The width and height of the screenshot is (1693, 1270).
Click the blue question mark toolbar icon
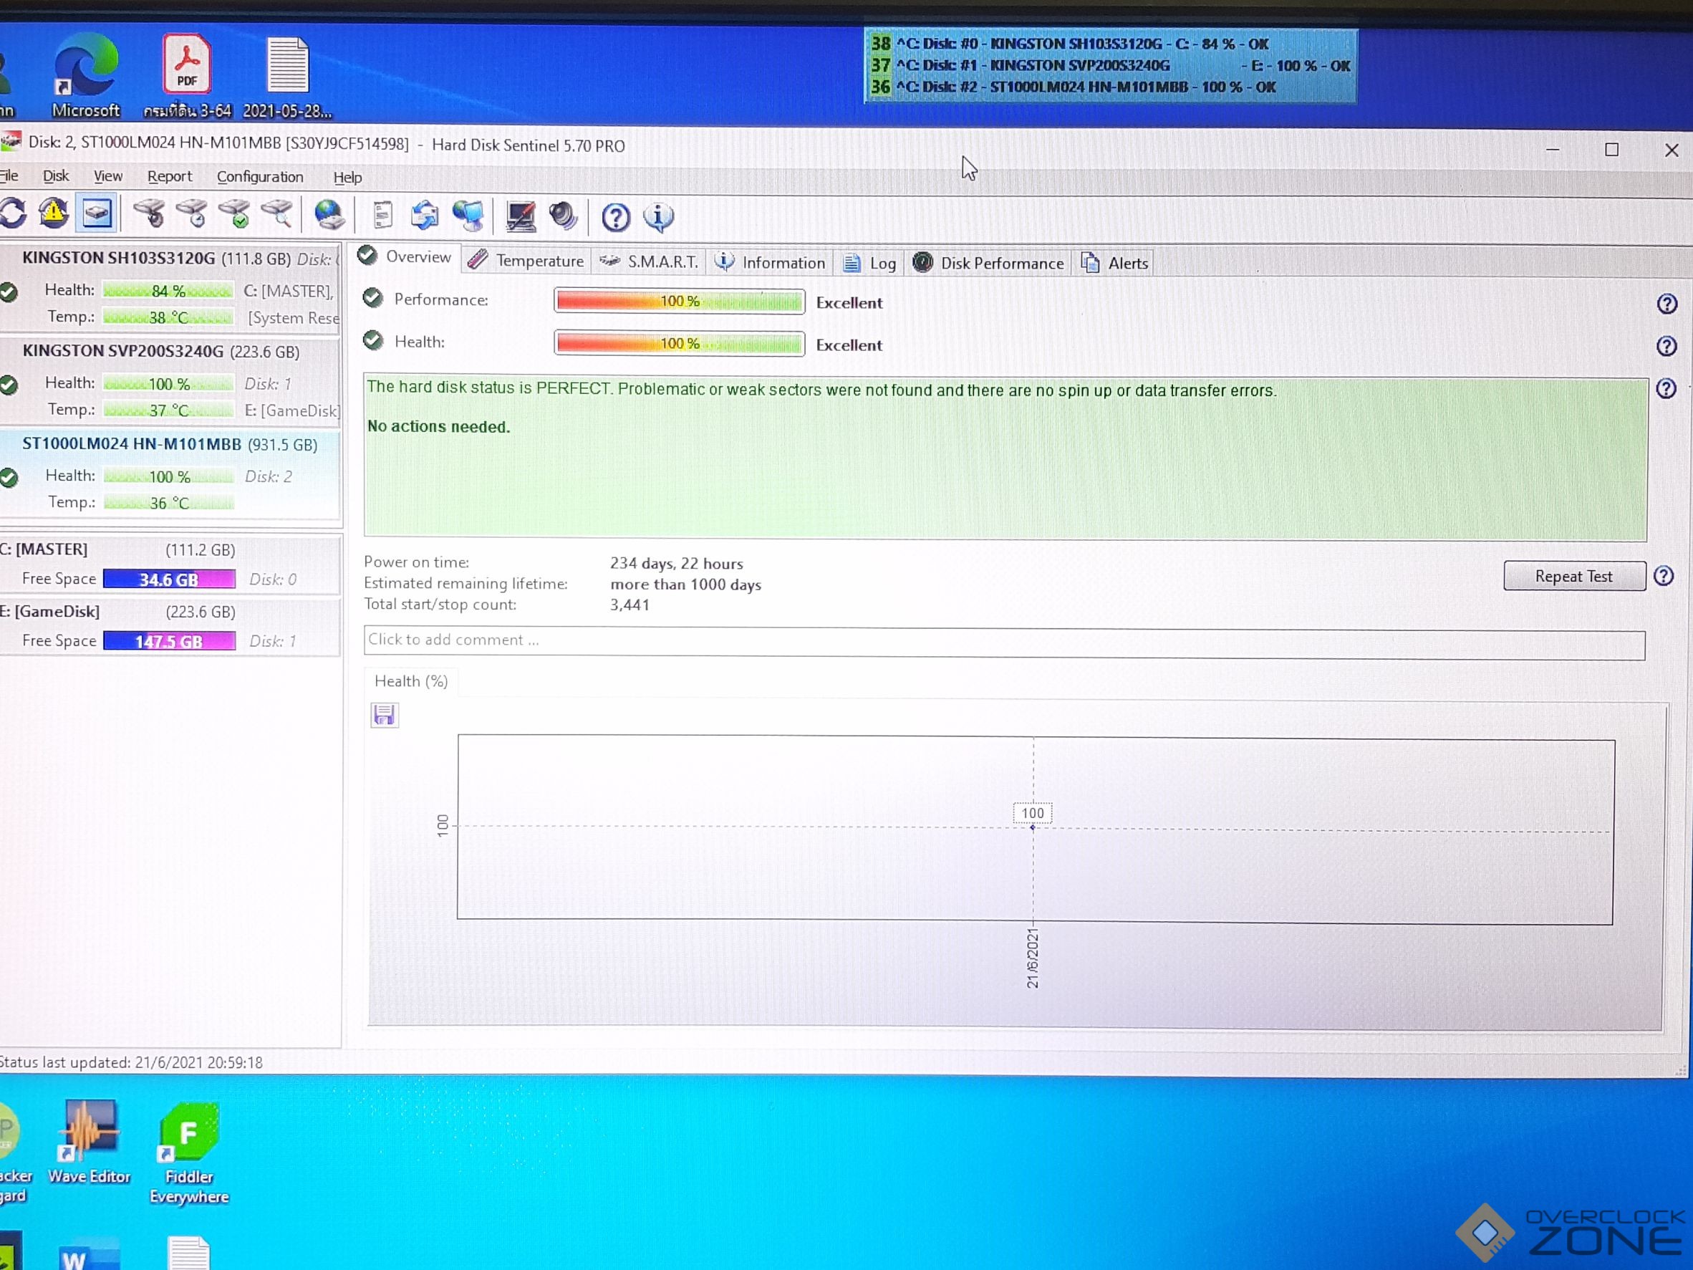click(615, 218)
